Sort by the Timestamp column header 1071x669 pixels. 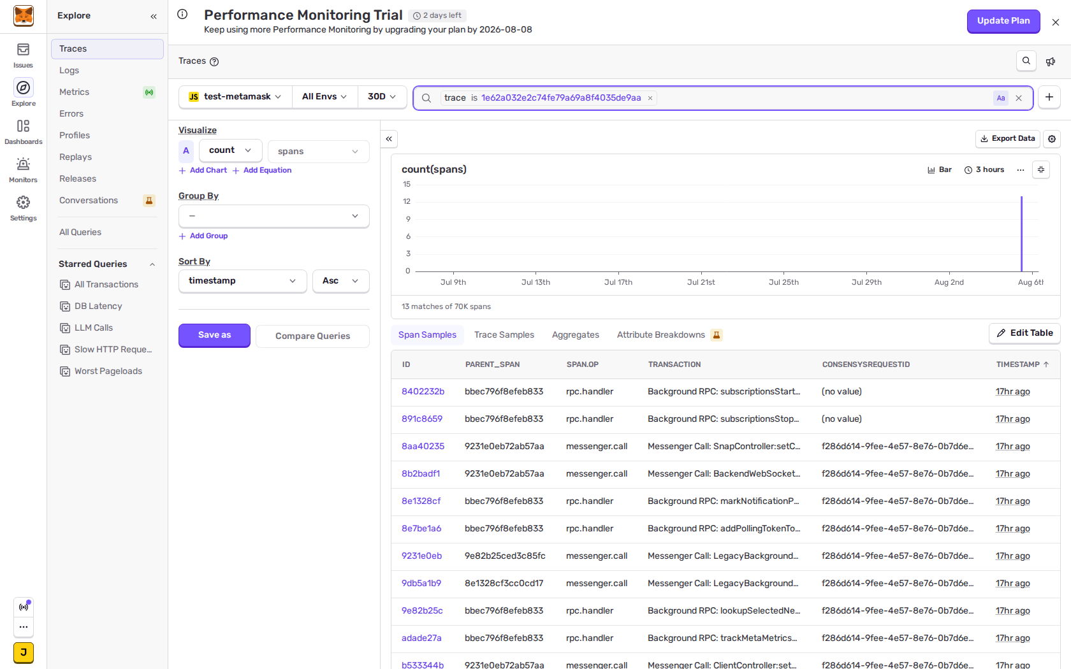(1022, 364)
